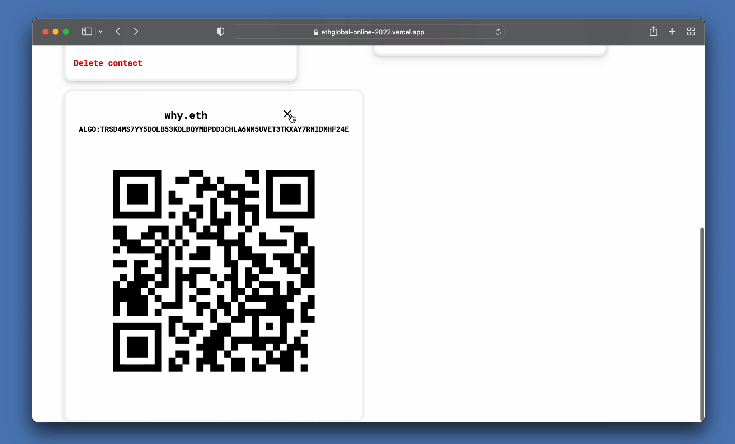Click the green full-screen window button

(x=66, y=32)
